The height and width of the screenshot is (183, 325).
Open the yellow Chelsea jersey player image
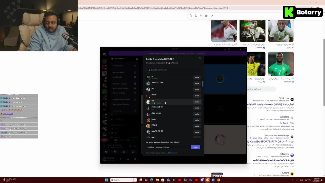[x=256, y=64]
